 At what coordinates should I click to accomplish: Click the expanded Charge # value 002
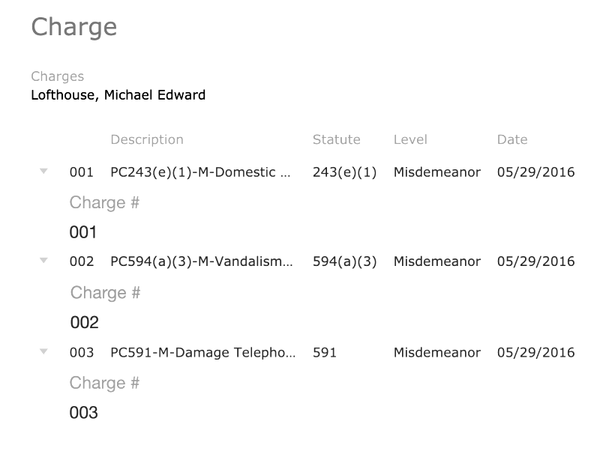(84, 322)
